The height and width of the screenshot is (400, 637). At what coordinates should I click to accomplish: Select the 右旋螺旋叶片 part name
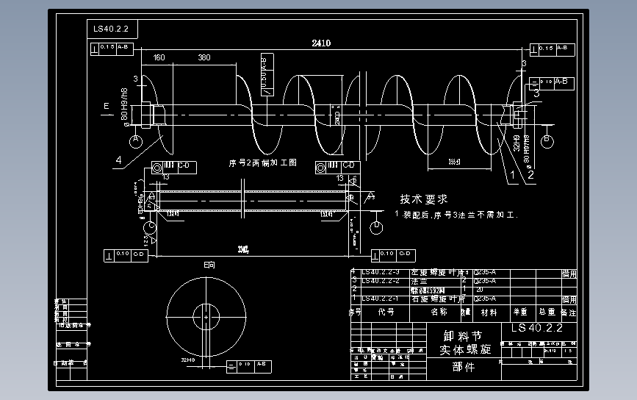coord(438,299)
